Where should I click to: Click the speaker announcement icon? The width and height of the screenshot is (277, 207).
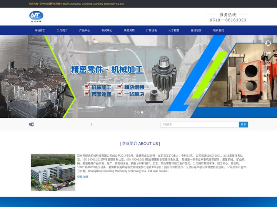pos(32,125)
